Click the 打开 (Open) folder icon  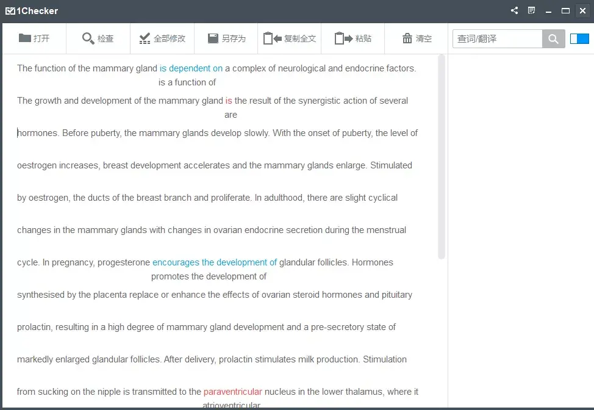coord(25,38)
